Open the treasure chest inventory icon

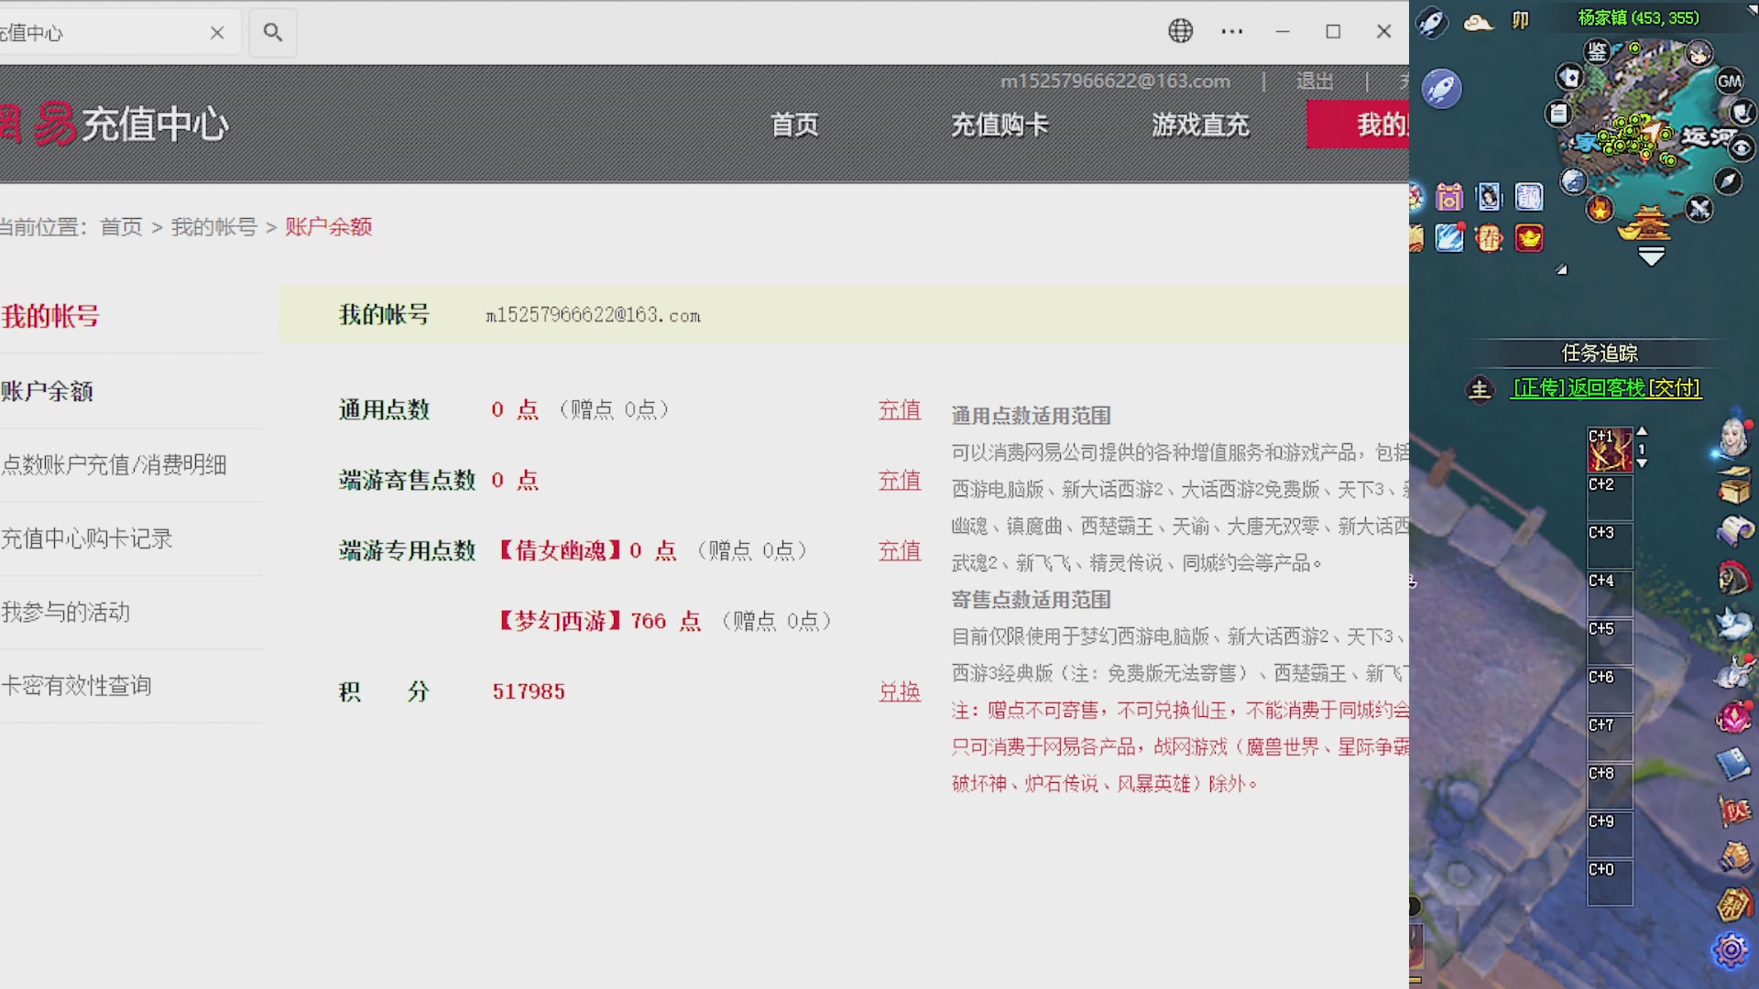1733,485
